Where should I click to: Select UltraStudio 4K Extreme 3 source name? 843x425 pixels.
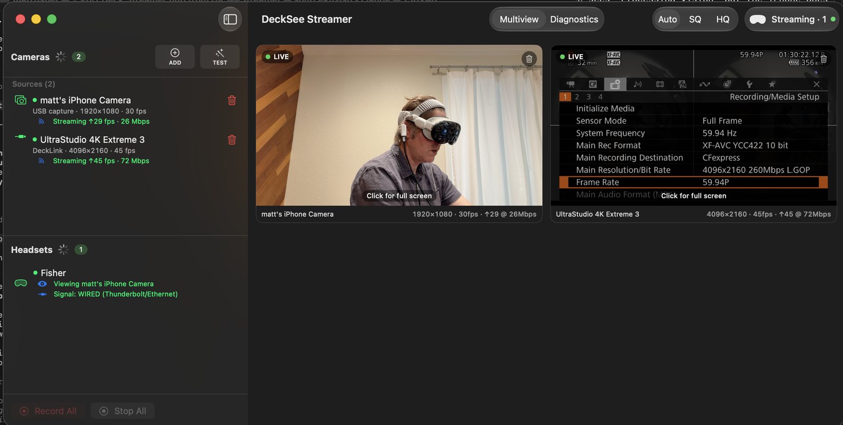[92, 140]
